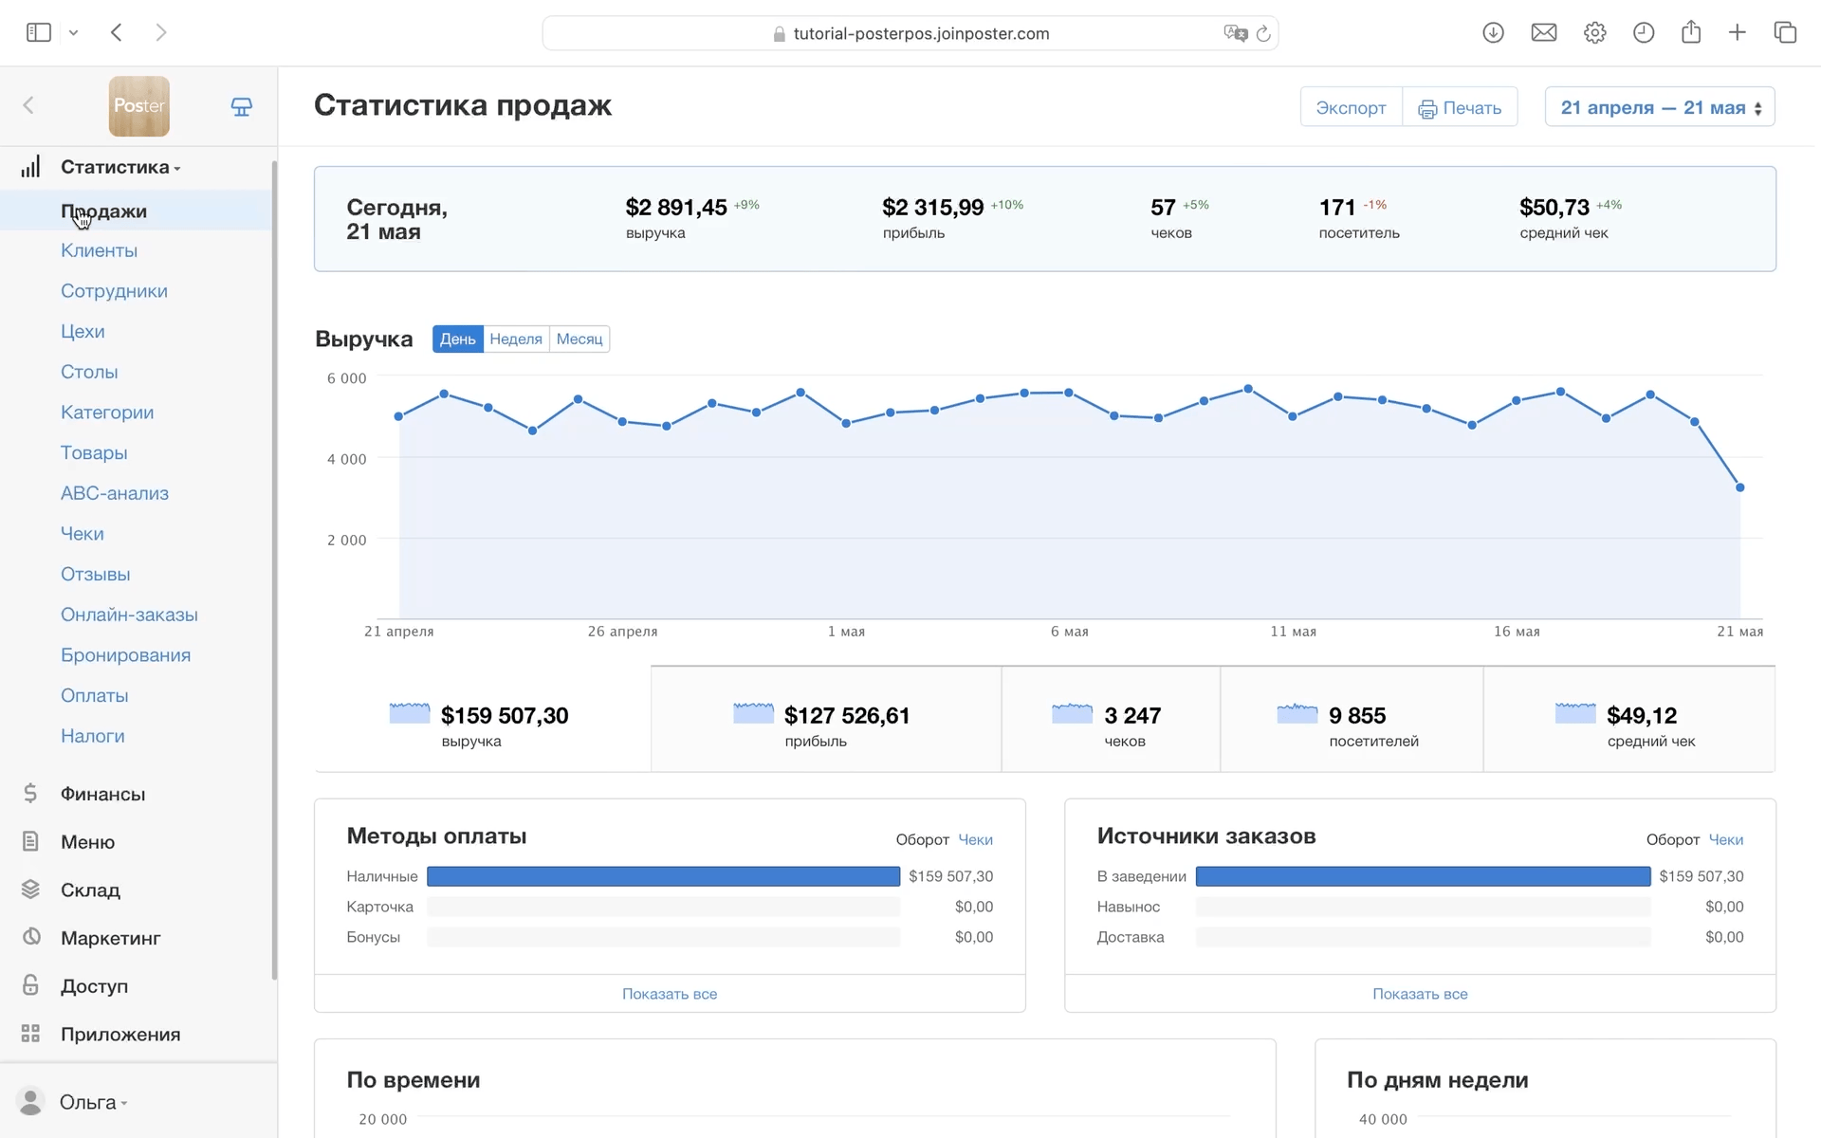Click the Экспорт button
The width and height of the screenshot is (1821, 1138).
(1351, 107)
